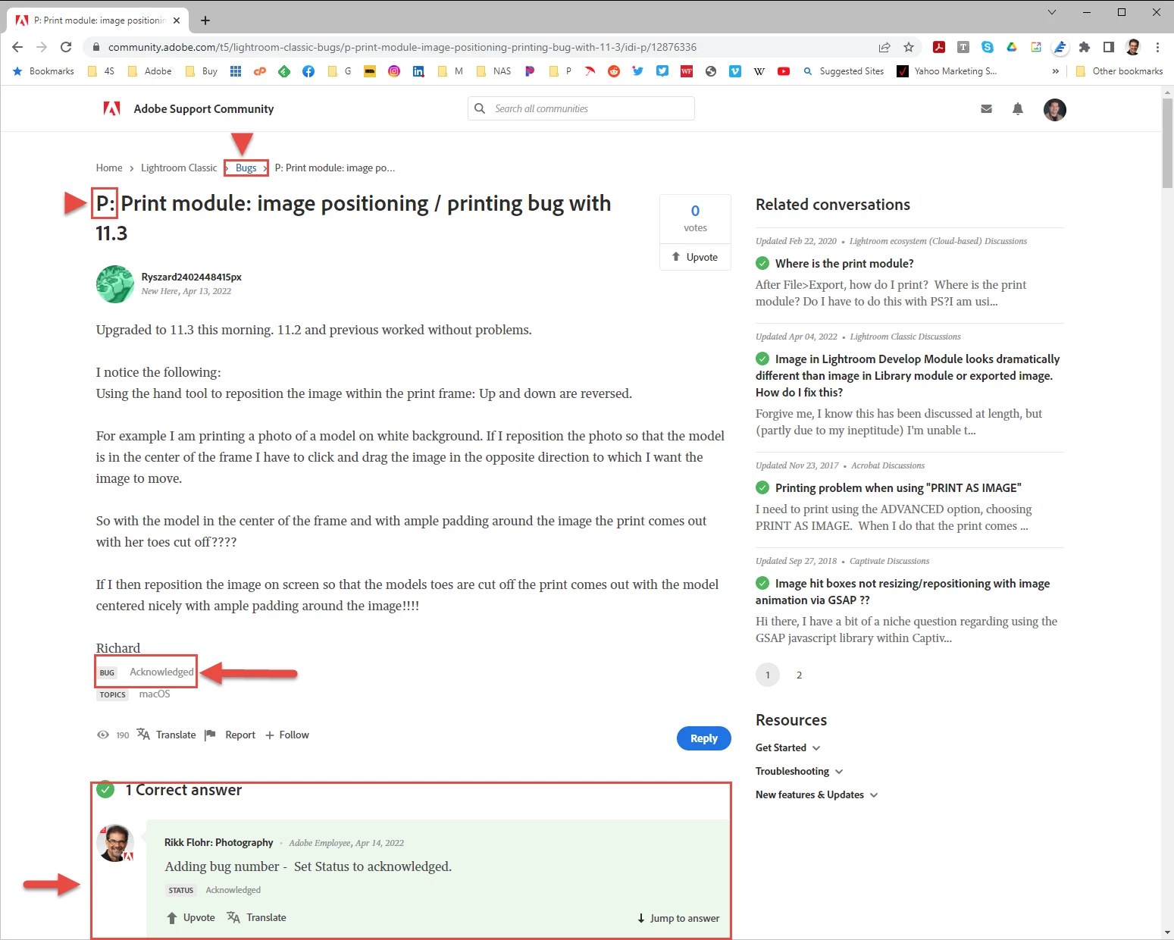This screenshot has width=1174, height=940.
Task: Click the blue Reply button
Action: tap(704, 738)
